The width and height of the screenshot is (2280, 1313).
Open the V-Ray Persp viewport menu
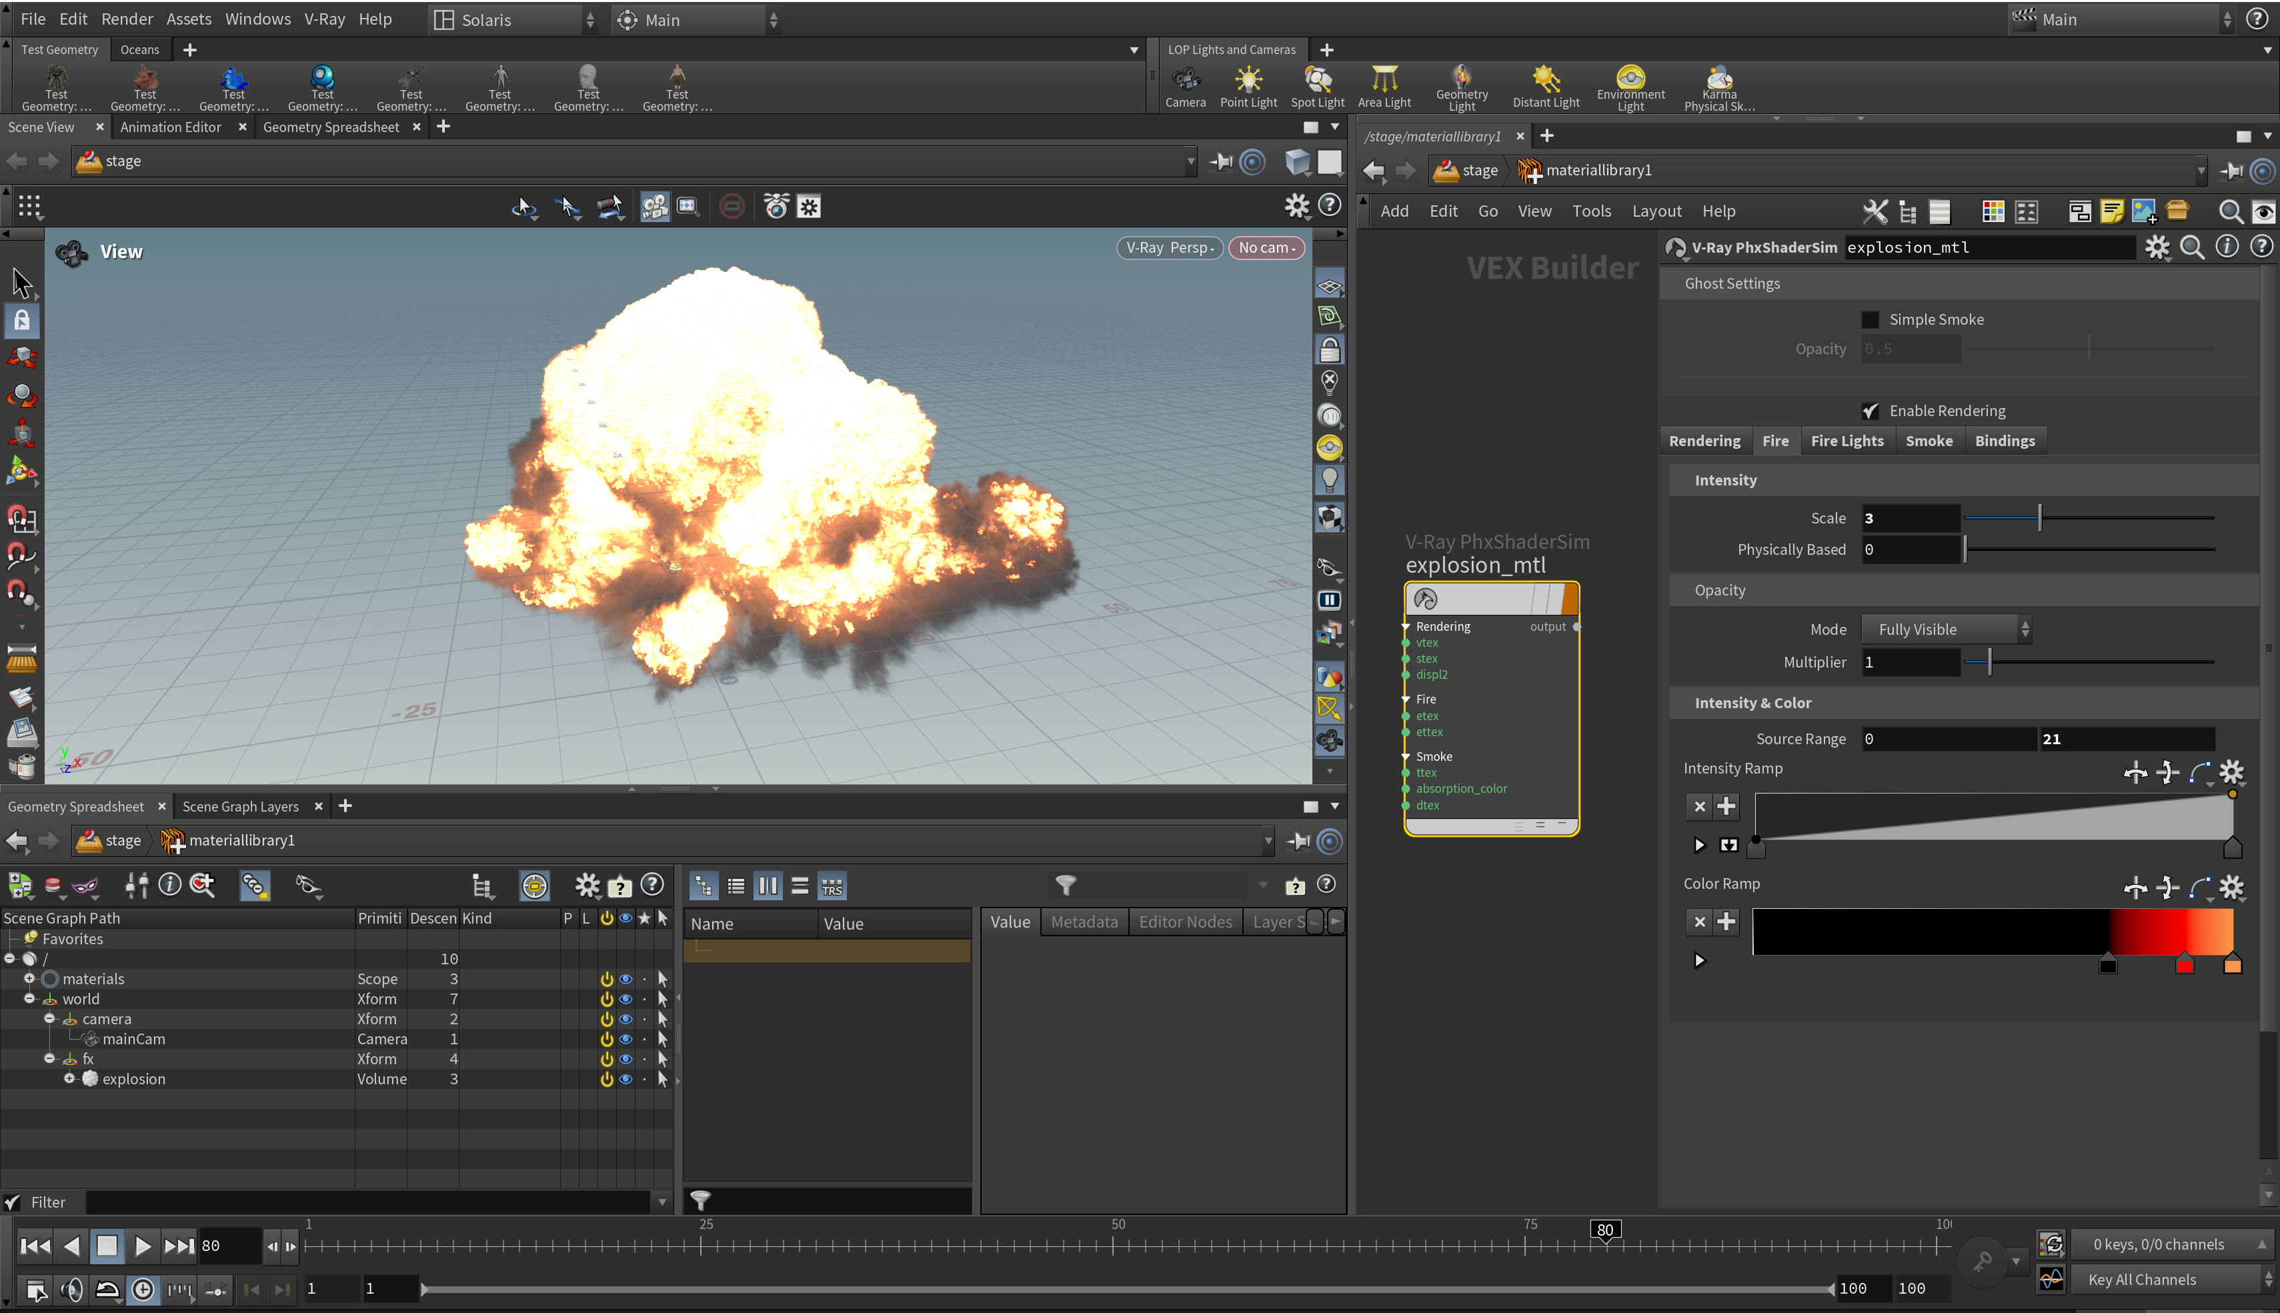coord(1169,247)
